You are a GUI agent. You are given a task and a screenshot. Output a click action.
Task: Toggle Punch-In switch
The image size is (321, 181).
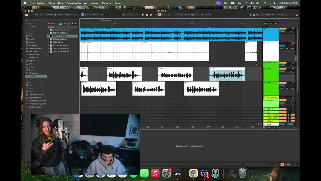[189, 15]
